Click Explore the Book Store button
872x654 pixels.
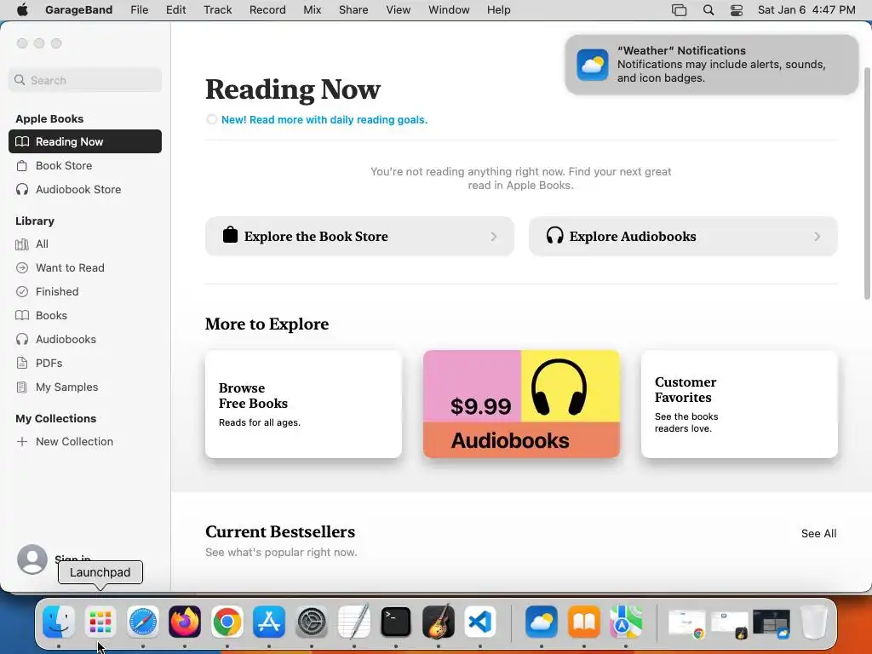click(x=359, y=237)
